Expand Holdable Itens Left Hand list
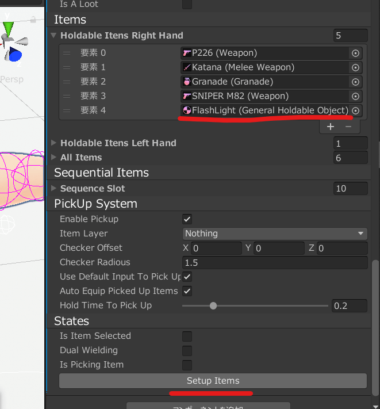 click(54, 143)
